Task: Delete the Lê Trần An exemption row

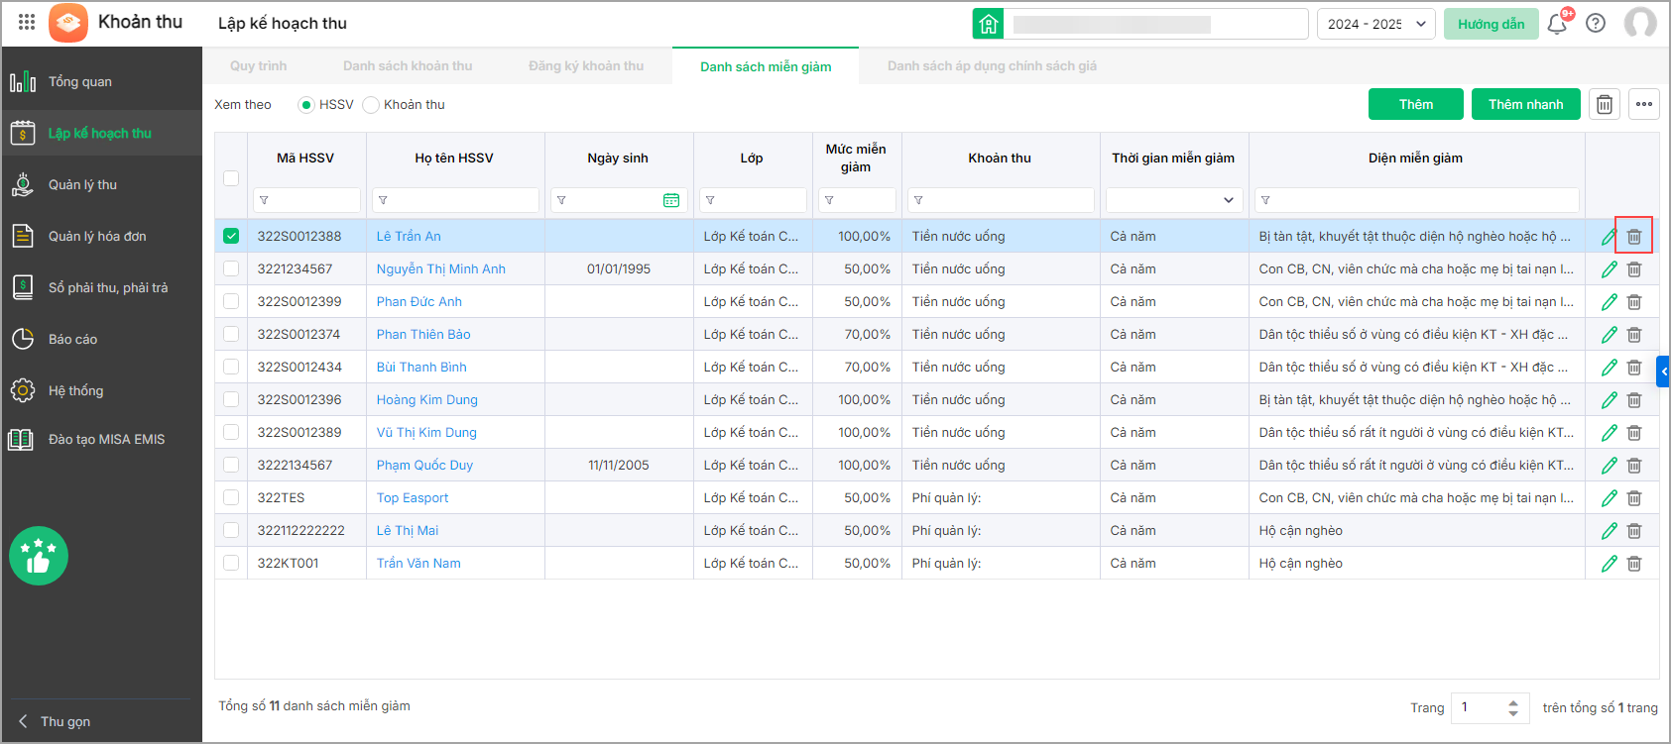Action: tap(1634, 237)
